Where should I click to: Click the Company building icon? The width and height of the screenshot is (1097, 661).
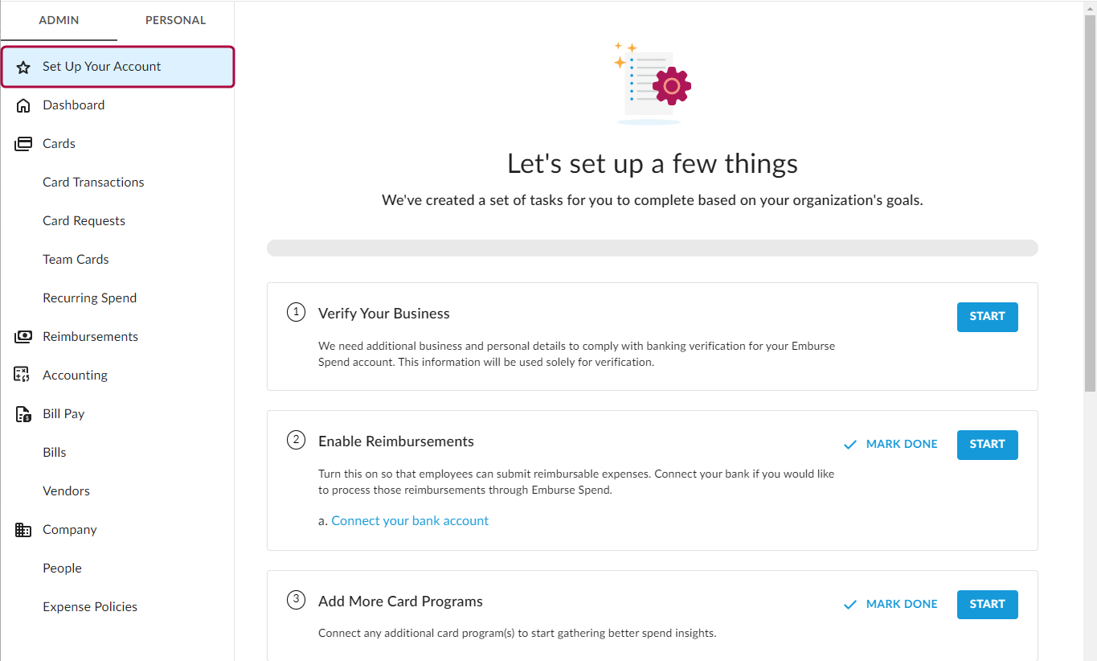(x=23, y=529)
